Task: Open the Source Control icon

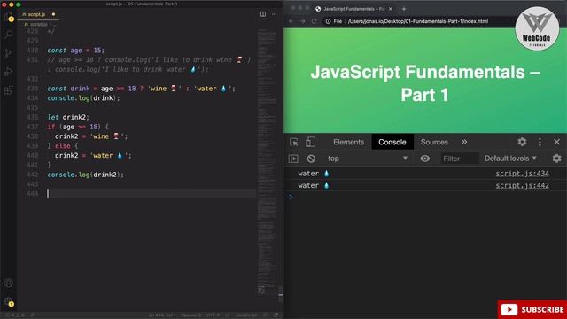Action: 8,53
